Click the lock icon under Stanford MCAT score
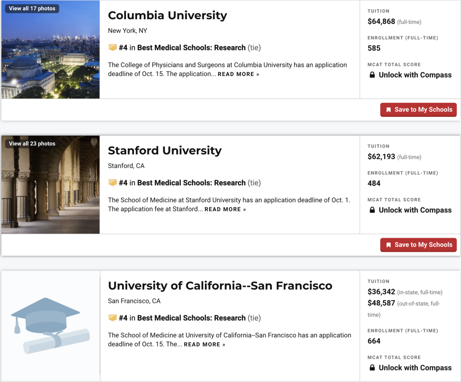 pos(372,210)
